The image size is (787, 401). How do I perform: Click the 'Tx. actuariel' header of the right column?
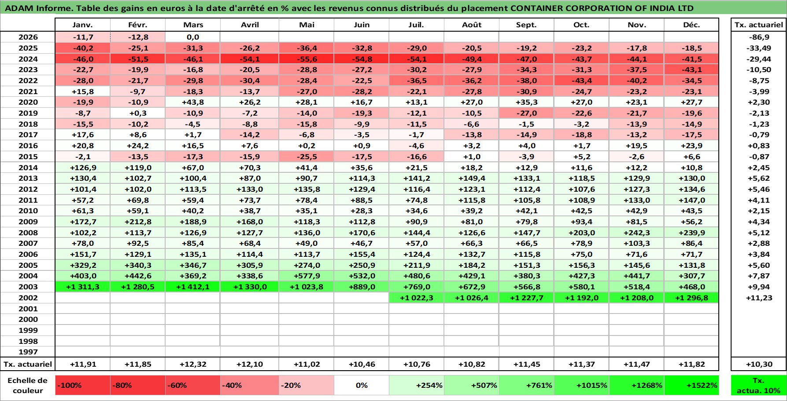coord(758,25)
